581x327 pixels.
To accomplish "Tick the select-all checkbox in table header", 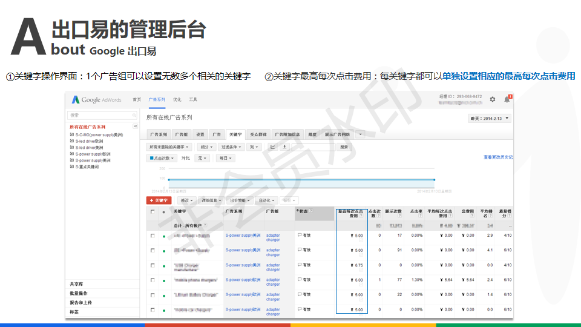I will click(x=153, y=212).
